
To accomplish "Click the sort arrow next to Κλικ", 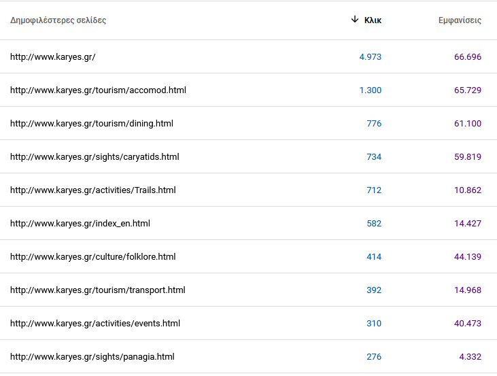I will pos(355,20).
